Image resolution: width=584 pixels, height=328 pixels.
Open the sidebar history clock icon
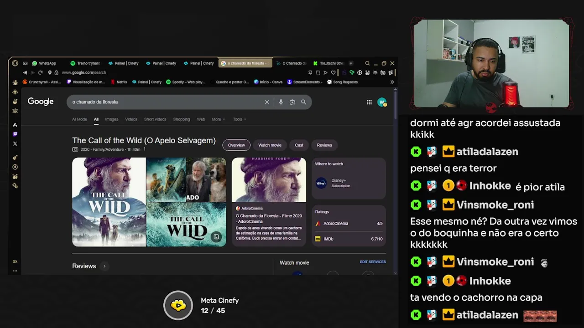click(x=15, y=167)
